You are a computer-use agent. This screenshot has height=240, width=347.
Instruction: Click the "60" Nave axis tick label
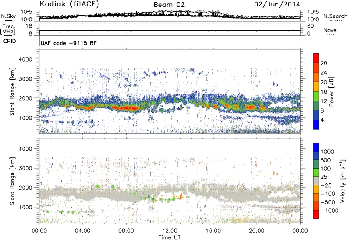310,26
